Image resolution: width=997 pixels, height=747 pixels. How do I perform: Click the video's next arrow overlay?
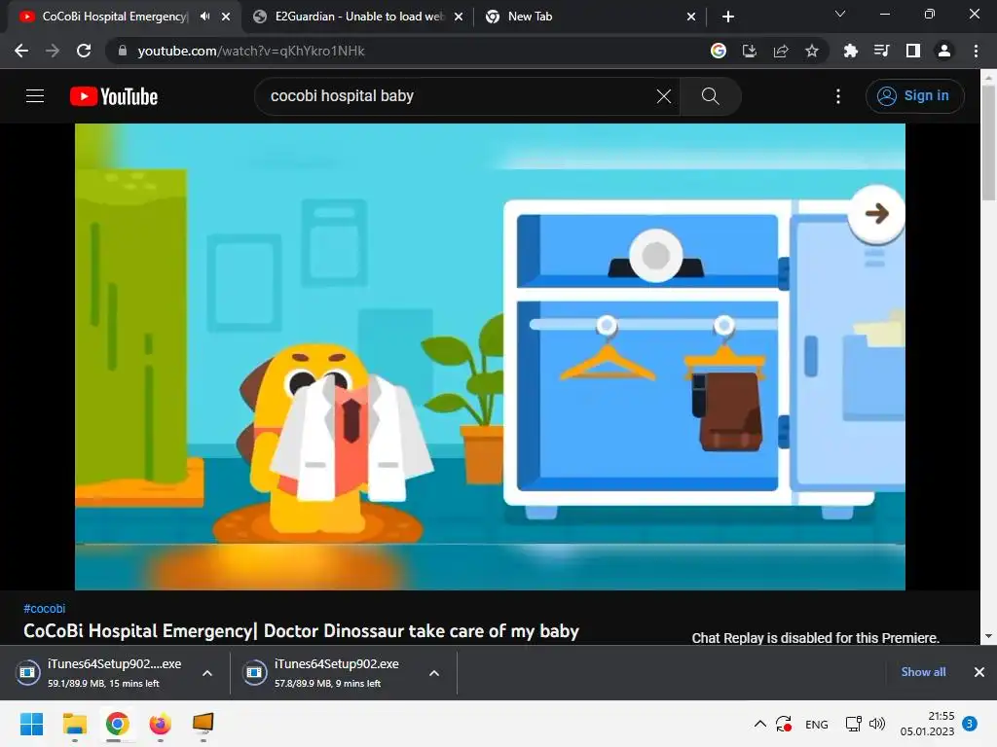click(876, 213)
